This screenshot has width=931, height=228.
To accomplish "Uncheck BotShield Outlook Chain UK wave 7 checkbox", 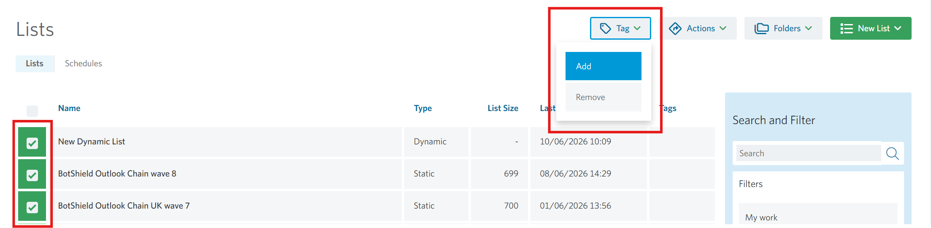I will tap(32, 207).
